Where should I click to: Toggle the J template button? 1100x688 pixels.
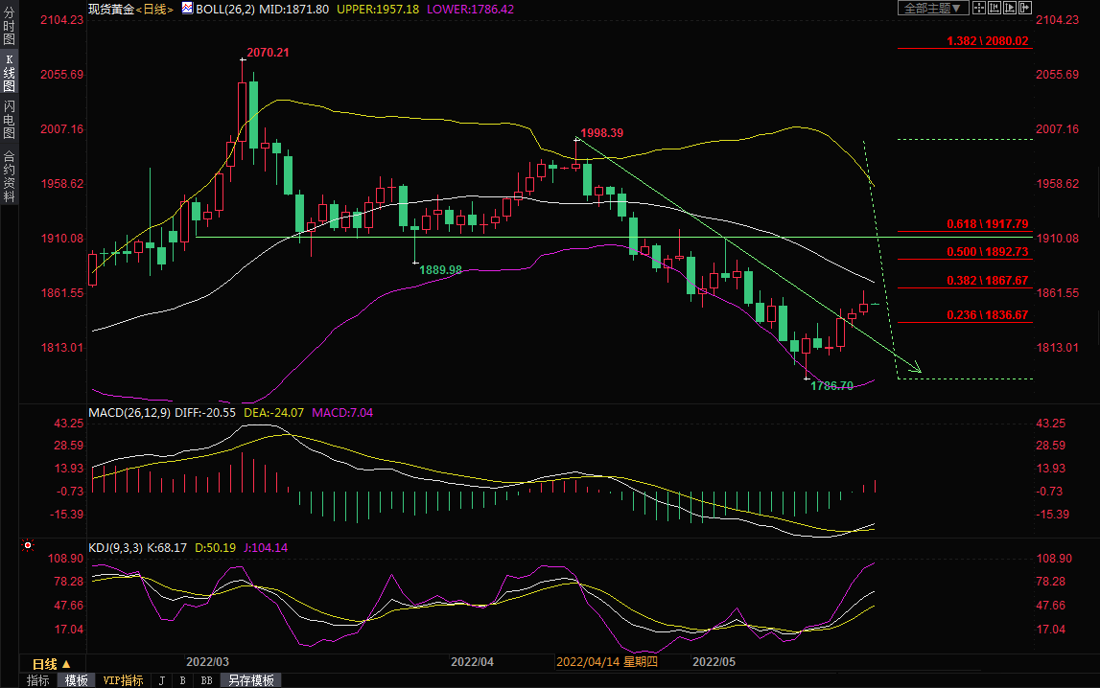[161, 680]
